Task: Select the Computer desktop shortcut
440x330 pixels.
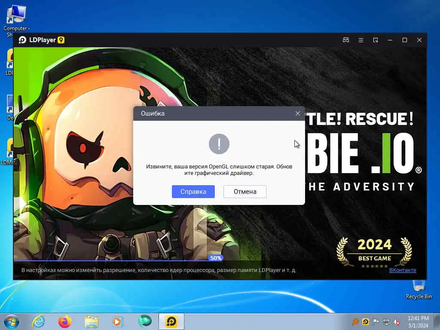Action: 17,21
